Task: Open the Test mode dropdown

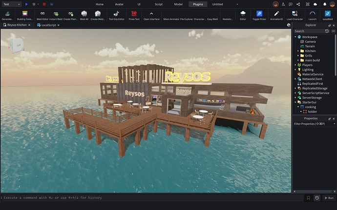Action: coord(11,4)
